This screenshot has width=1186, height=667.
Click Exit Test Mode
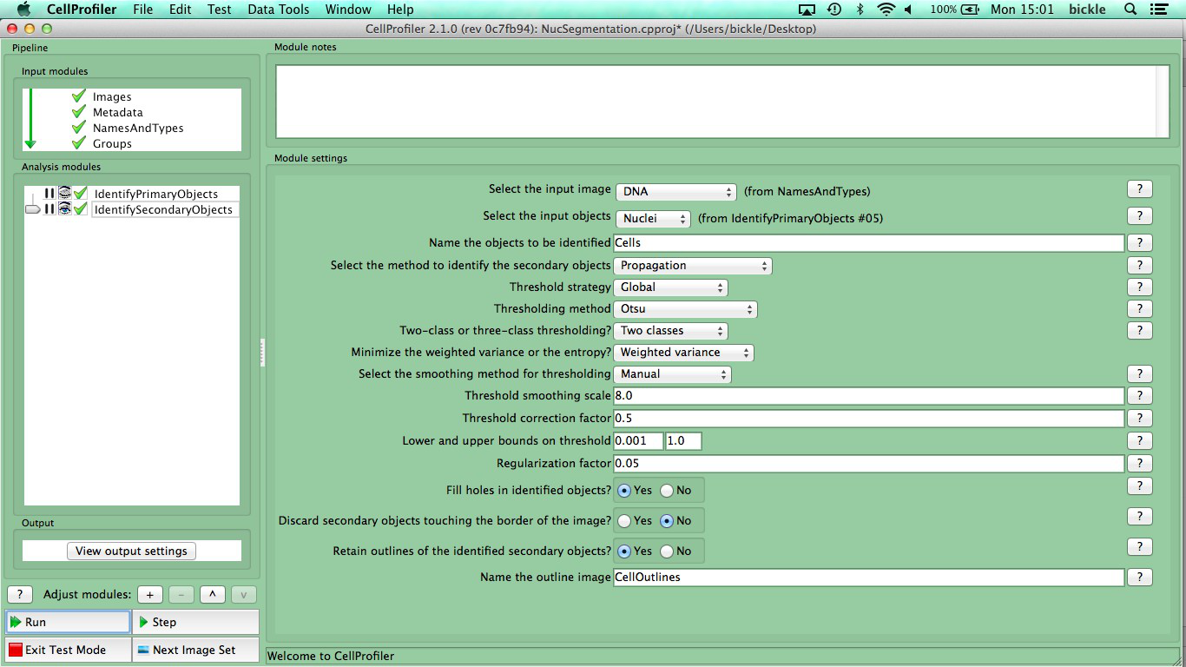point(68,650)
